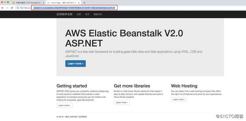The width and height of the screenshot is (246, 121).
Task: Click Learn more under Get more libraries
Action: click(x=122, y=102)
